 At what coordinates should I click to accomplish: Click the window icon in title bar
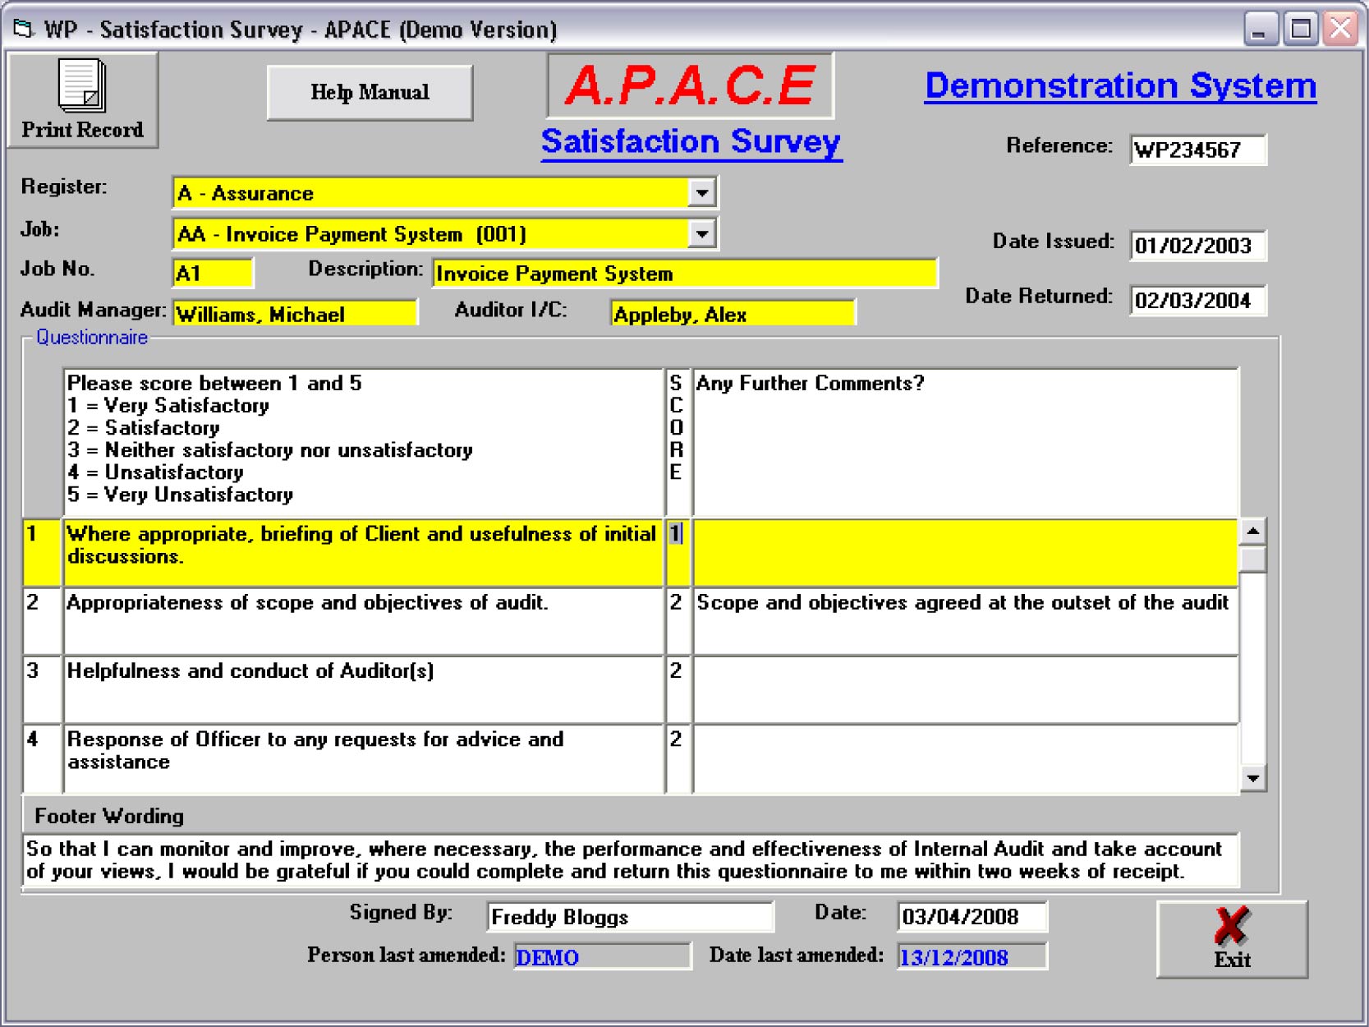(23, 30)
